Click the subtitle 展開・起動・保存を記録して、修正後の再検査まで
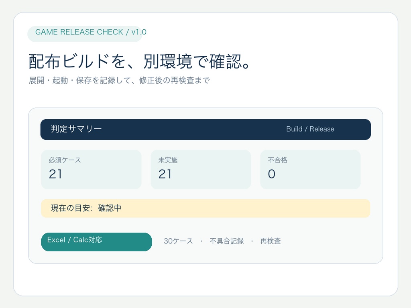The height and width of the screenshot is (308, 411). click(119, 80)
